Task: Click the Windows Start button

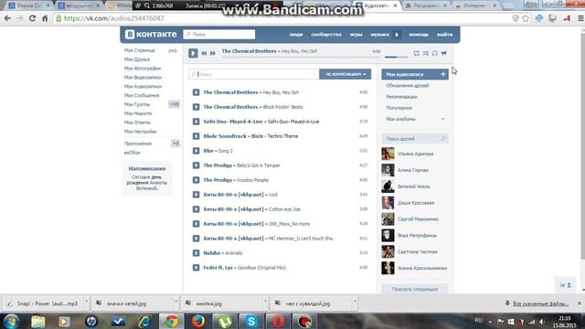Action: click(x=11, y=321)
